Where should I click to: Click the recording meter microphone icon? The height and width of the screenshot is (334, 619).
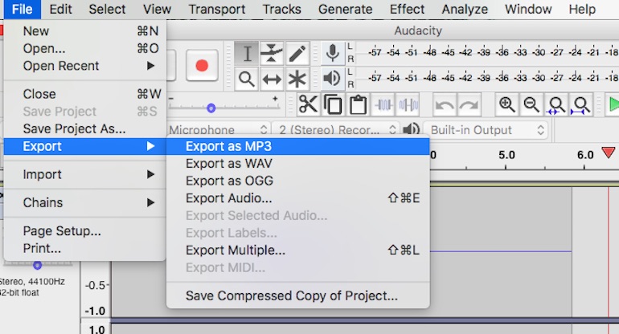[x=332, y=53]
